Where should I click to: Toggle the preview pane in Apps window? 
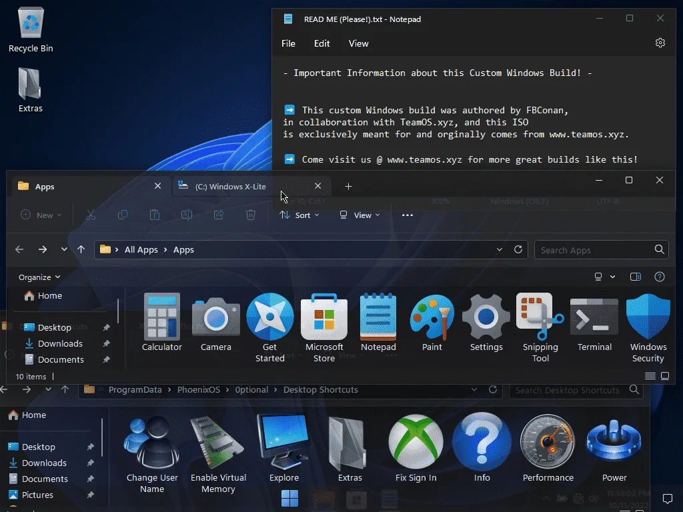636,277
